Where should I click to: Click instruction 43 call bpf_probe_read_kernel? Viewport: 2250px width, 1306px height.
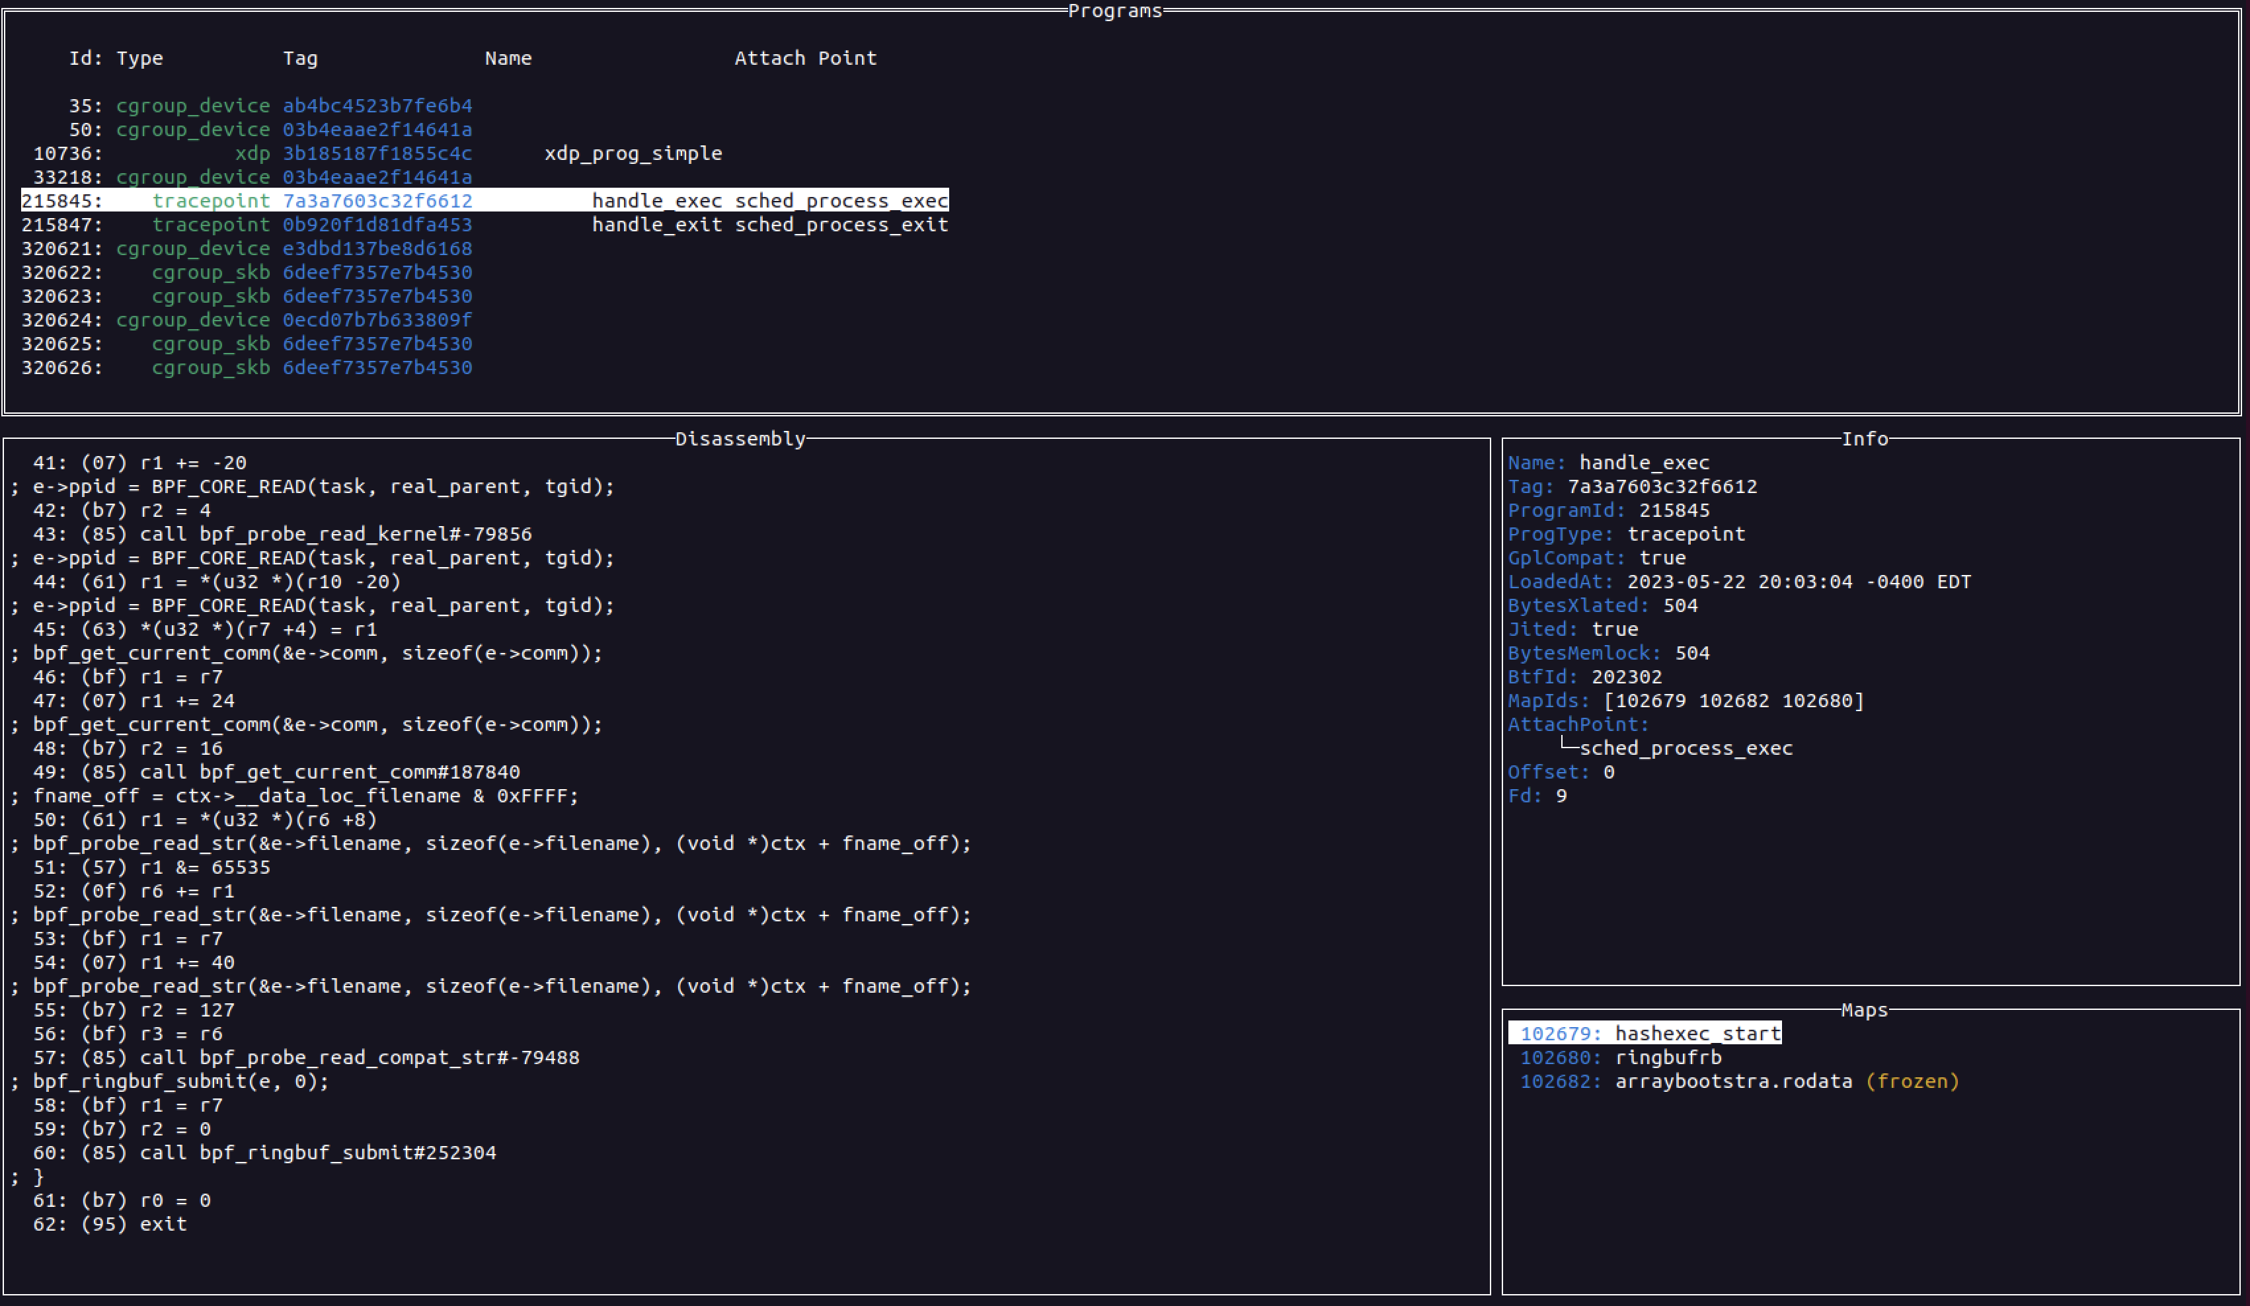click(282, 534)
